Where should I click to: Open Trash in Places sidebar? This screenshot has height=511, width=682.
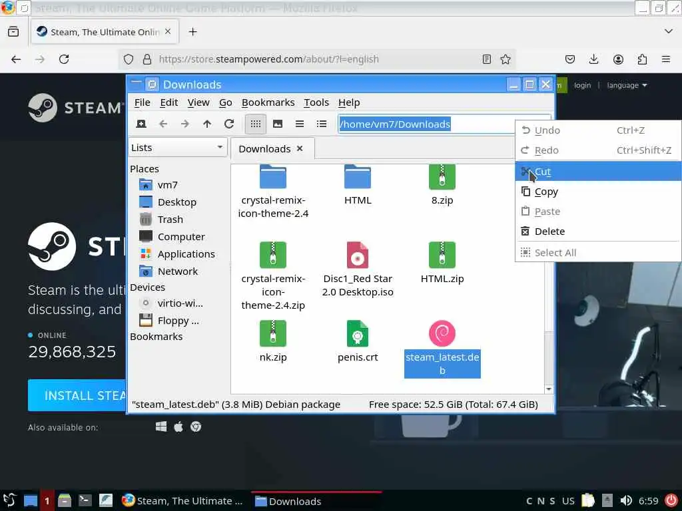(170, 220)
